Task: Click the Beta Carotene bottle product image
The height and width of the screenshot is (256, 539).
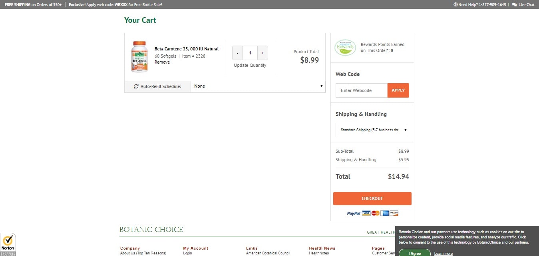Action: pos(139,56)
